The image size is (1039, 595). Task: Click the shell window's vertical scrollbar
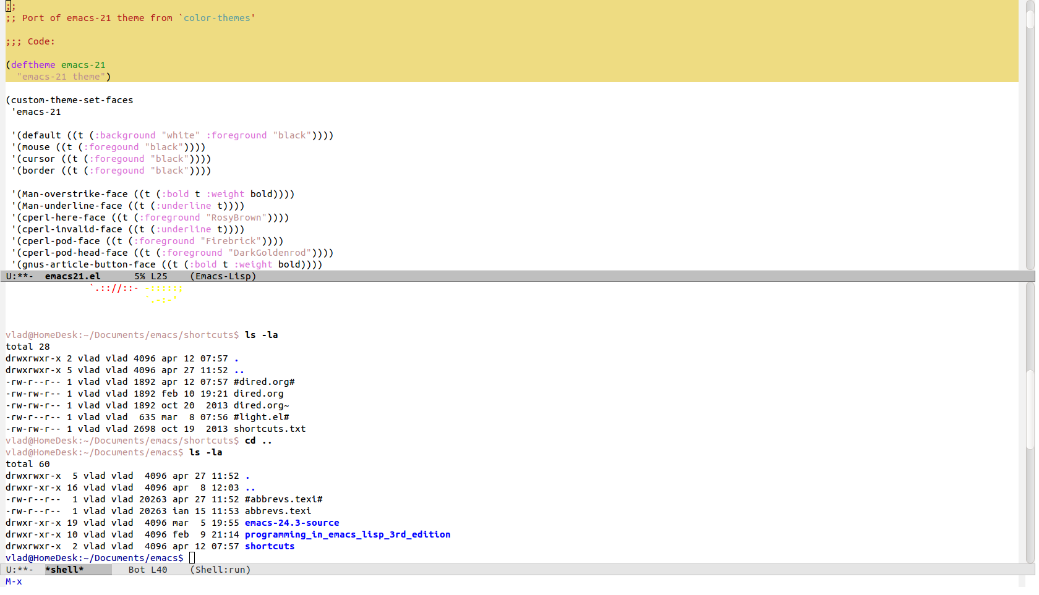(x=1030, y=423)
